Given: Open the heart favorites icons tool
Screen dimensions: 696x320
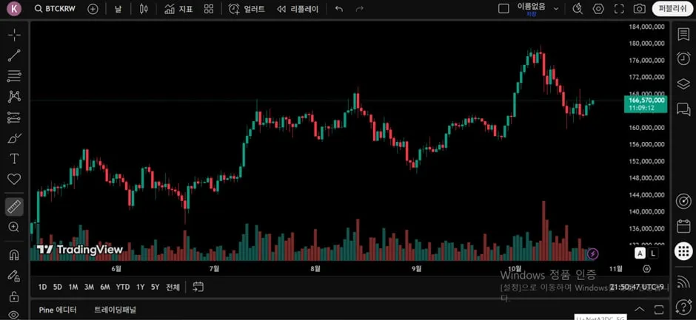Looking at the screenshot, I should [x=14, y=179].
